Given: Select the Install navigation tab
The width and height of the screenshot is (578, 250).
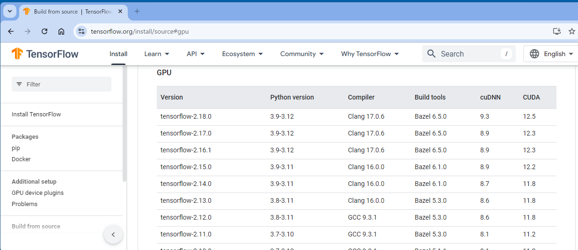Looking at the screenshot, I should point(118,54).
